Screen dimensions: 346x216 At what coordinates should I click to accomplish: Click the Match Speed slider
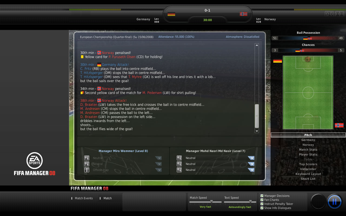click(205, 202)
